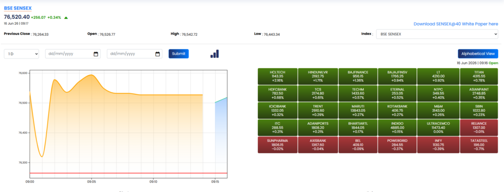This screenshot has height=192, width=504.
Task: Select the HDFCBANK green tile
Action: (278, 93)
